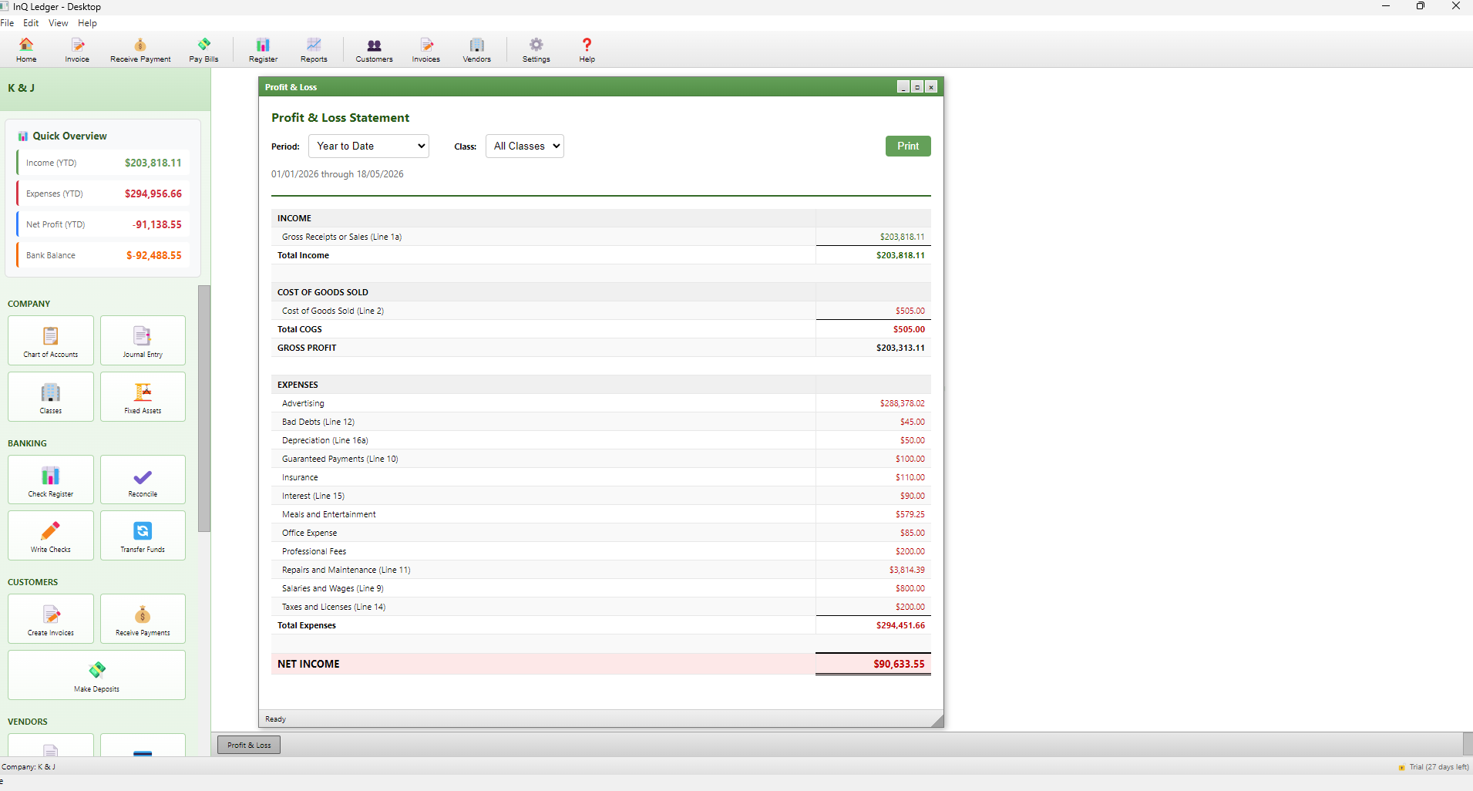
Task: Open Reports from the toolbar
Action: click(314, 50)
